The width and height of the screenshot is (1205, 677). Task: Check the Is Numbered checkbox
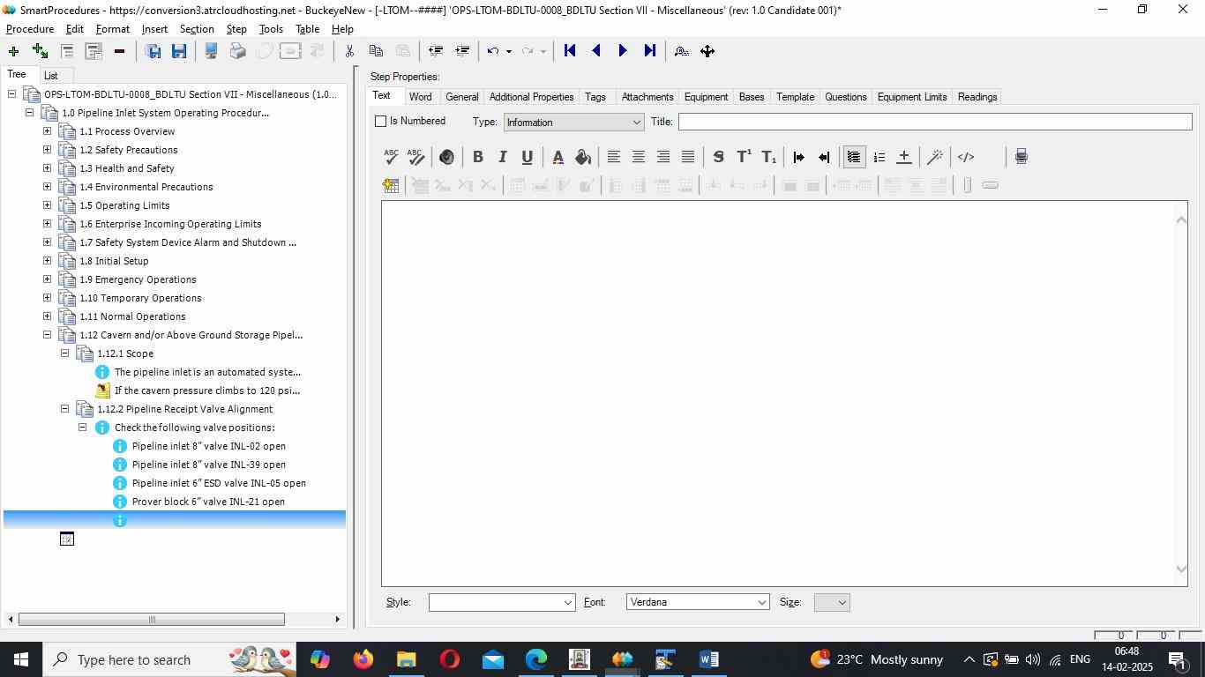381,121
